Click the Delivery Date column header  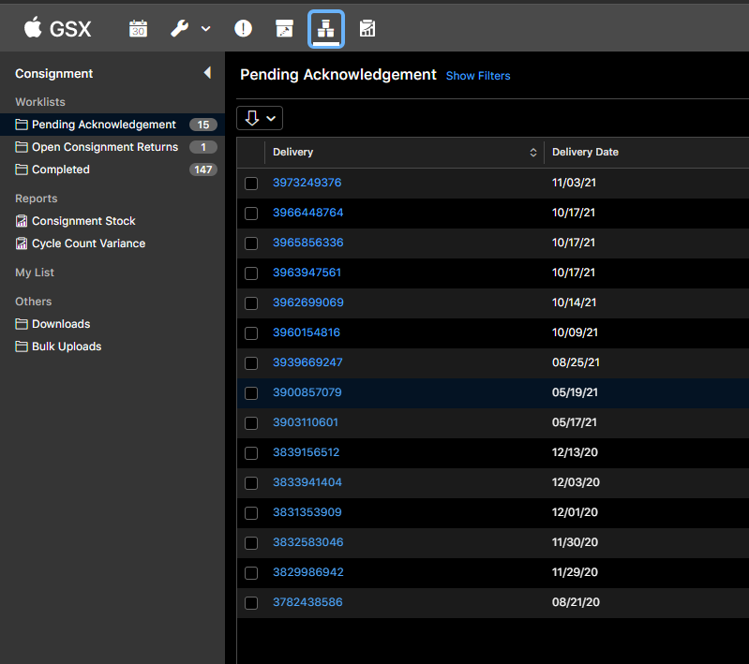pyautogui.click(x=585, y=153)
